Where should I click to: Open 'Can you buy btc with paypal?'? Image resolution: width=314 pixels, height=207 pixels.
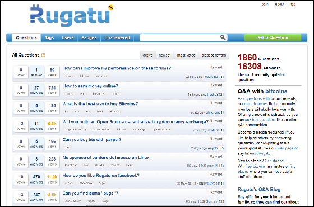pos(92,139)
